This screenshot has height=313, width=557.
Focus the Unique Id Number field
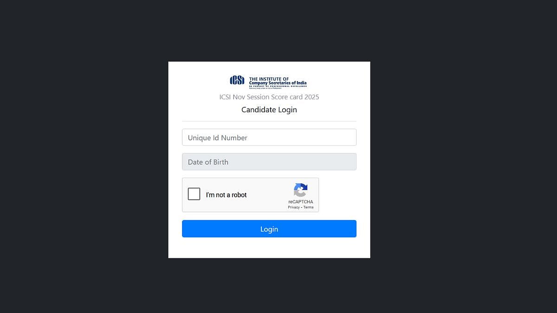point(269,137)
